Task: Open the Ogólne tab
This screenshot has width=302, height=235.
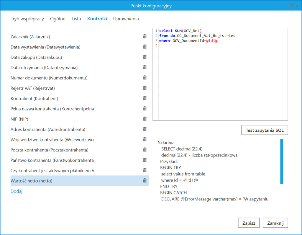Action: click(x=58, y=19)
